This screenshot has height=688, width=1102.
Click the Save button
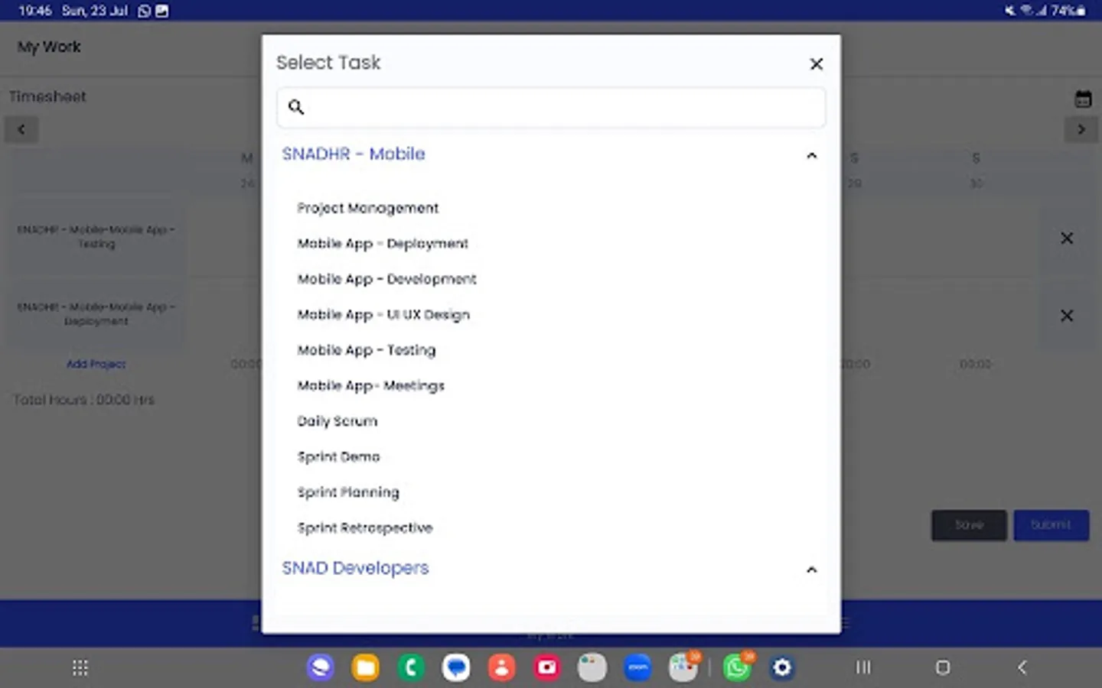click(x=968, y=525)
